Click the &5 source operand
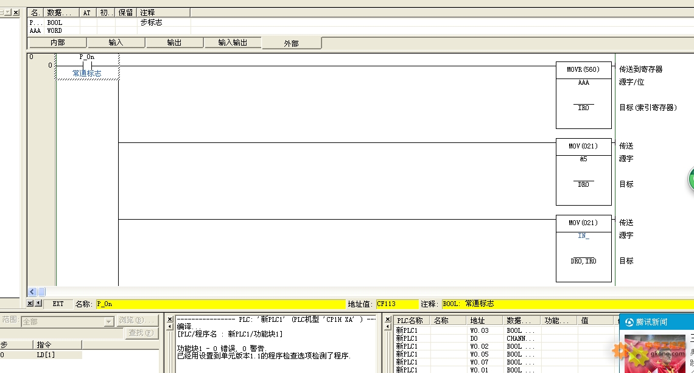 583,159
